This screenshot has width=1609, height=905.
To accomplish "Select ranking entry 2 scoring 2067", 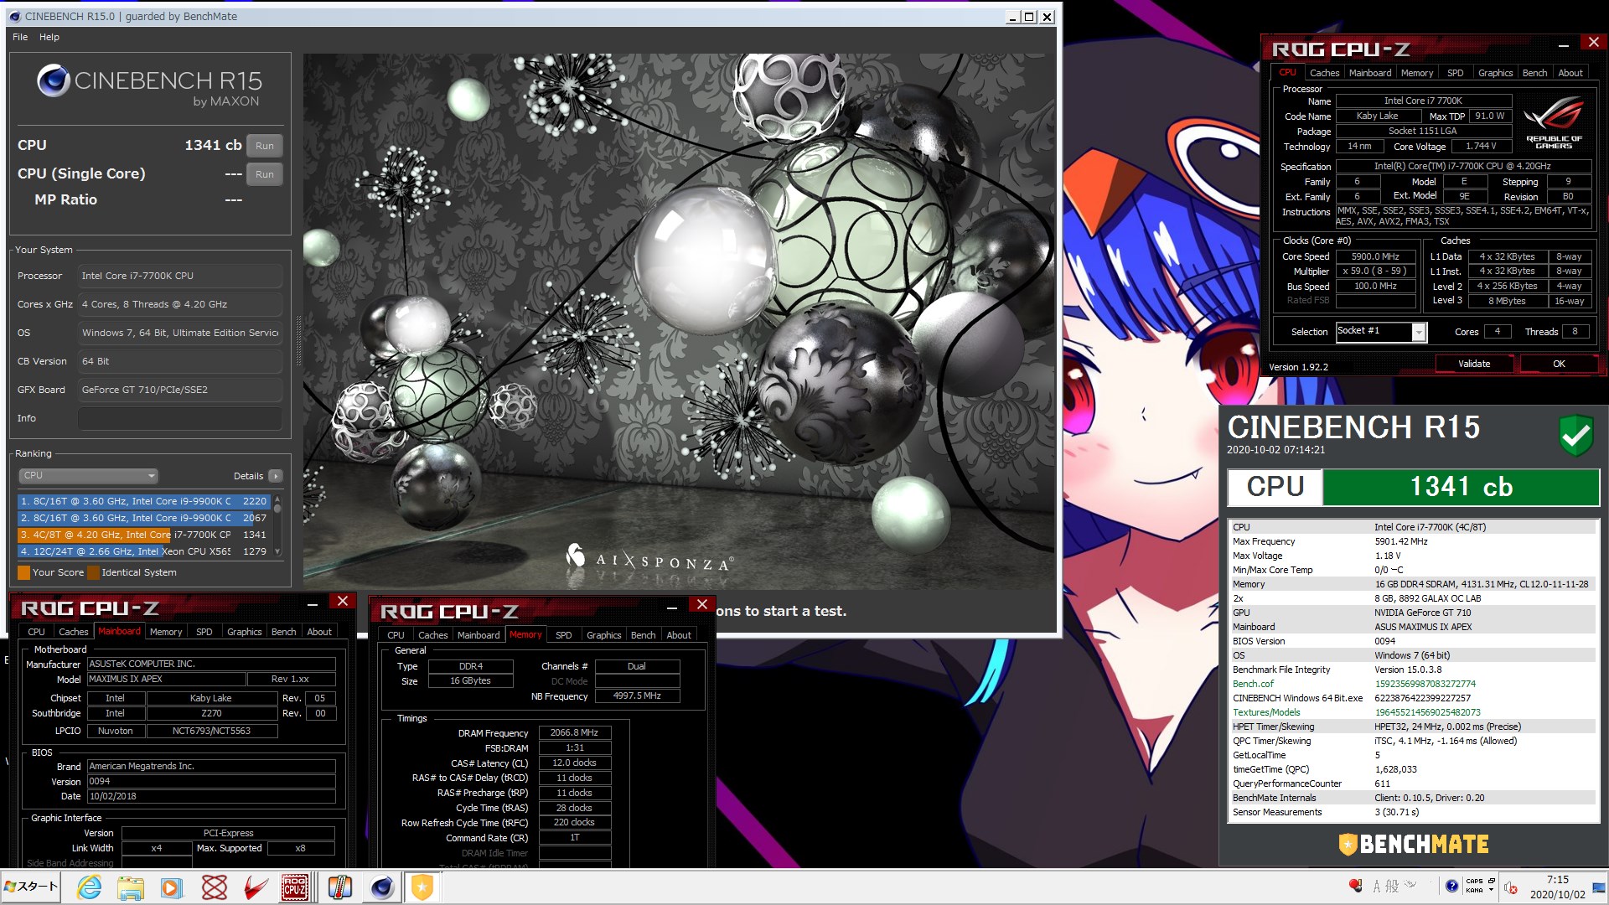I will [x=143, y=518].
